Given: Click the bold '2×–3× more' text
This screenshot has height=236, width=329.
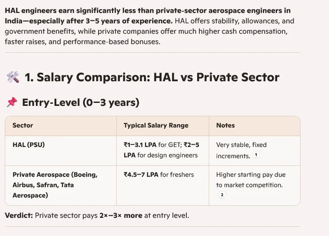Looking at the screenshot, I should click(x=120, y=215).
